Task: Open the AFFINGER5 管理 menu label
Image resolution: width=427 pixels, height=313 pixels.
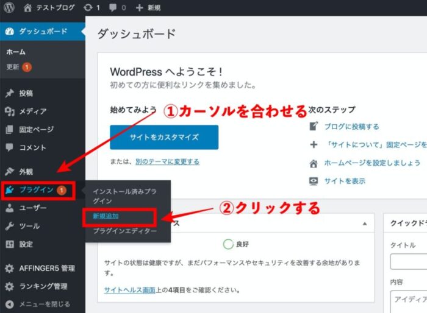Action: (47, 269)
